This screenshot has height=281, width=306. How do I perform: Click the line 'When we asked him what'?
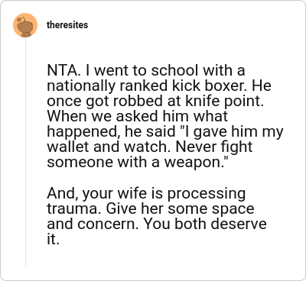click(x=137, y=116)
